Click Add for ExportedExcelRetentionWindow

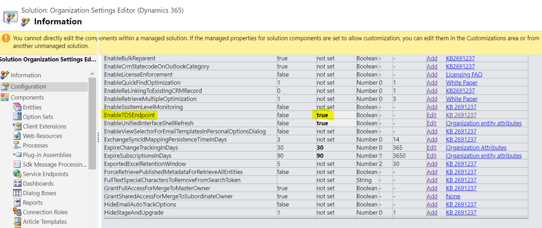432,164
